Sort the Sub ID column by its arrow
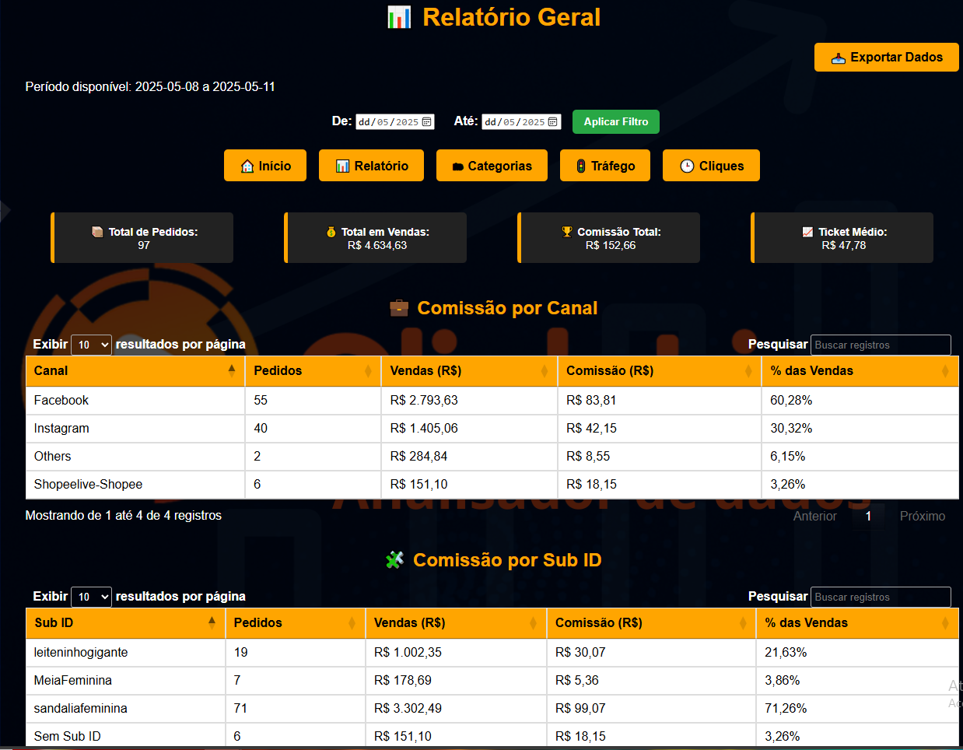 click(x=212, y=623)
